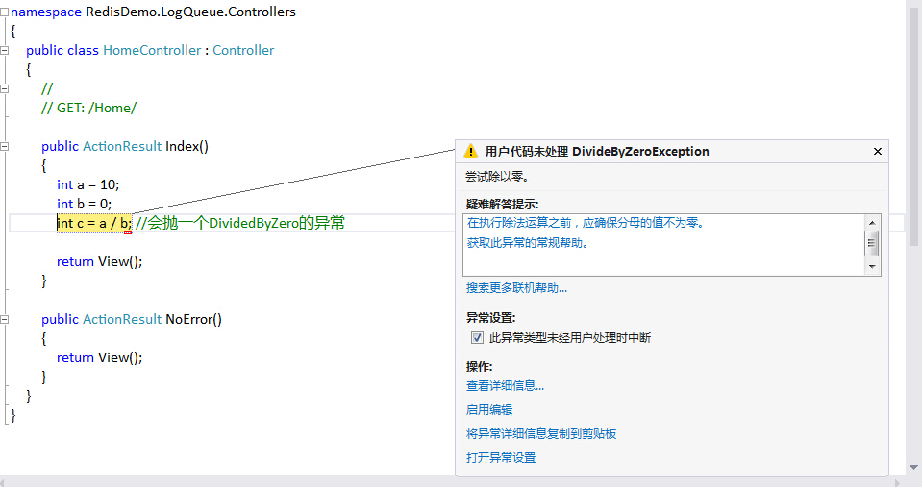Click the 启用编辑 action link
The image size is (922, 487).
tap(489, 409)
